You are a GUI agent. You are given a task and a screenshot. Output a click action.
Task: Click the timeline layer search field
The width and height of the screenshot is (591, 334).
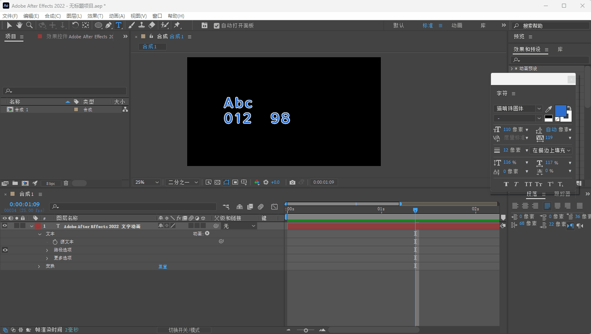133,207
